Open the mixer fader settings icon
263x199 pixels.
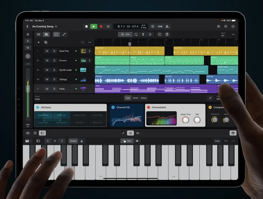click(x=28, y=34)
